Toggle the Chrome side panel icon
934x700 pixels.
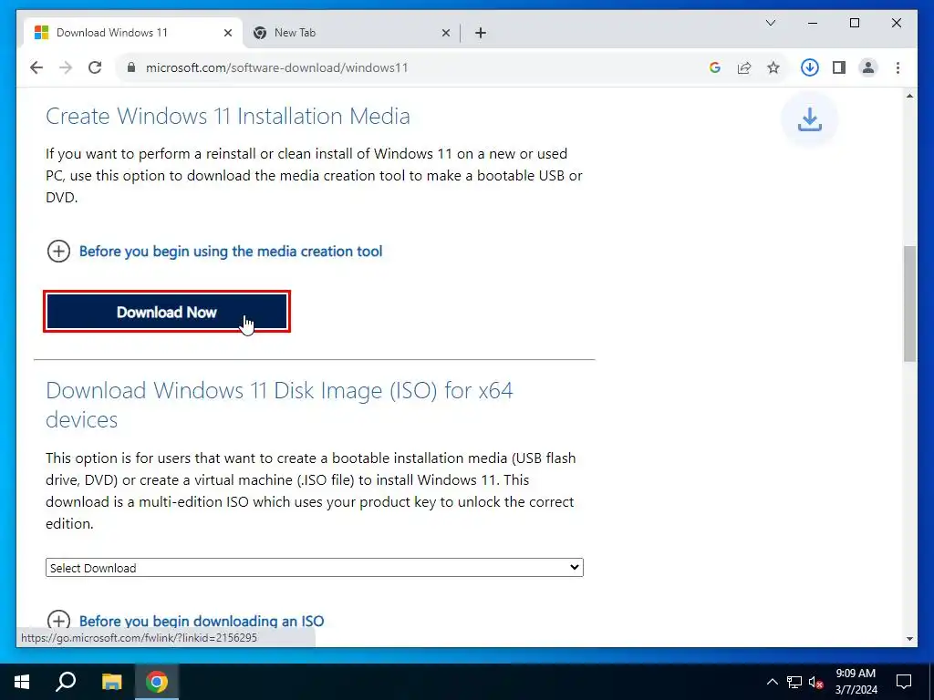(x=839, y=67)
